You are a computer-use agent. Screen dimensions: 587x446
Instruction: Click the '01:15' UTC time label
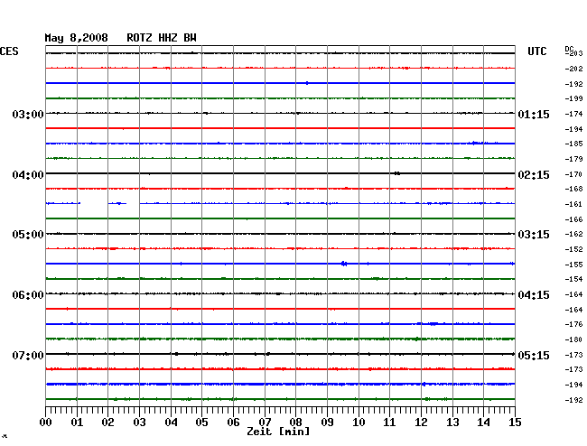tap(534, 114)
